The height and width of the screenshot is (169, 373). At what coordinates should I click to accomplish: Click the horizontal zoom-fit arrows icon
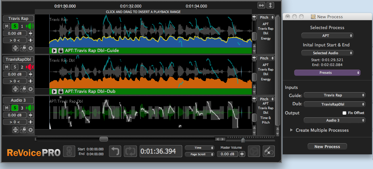[261, 5]
